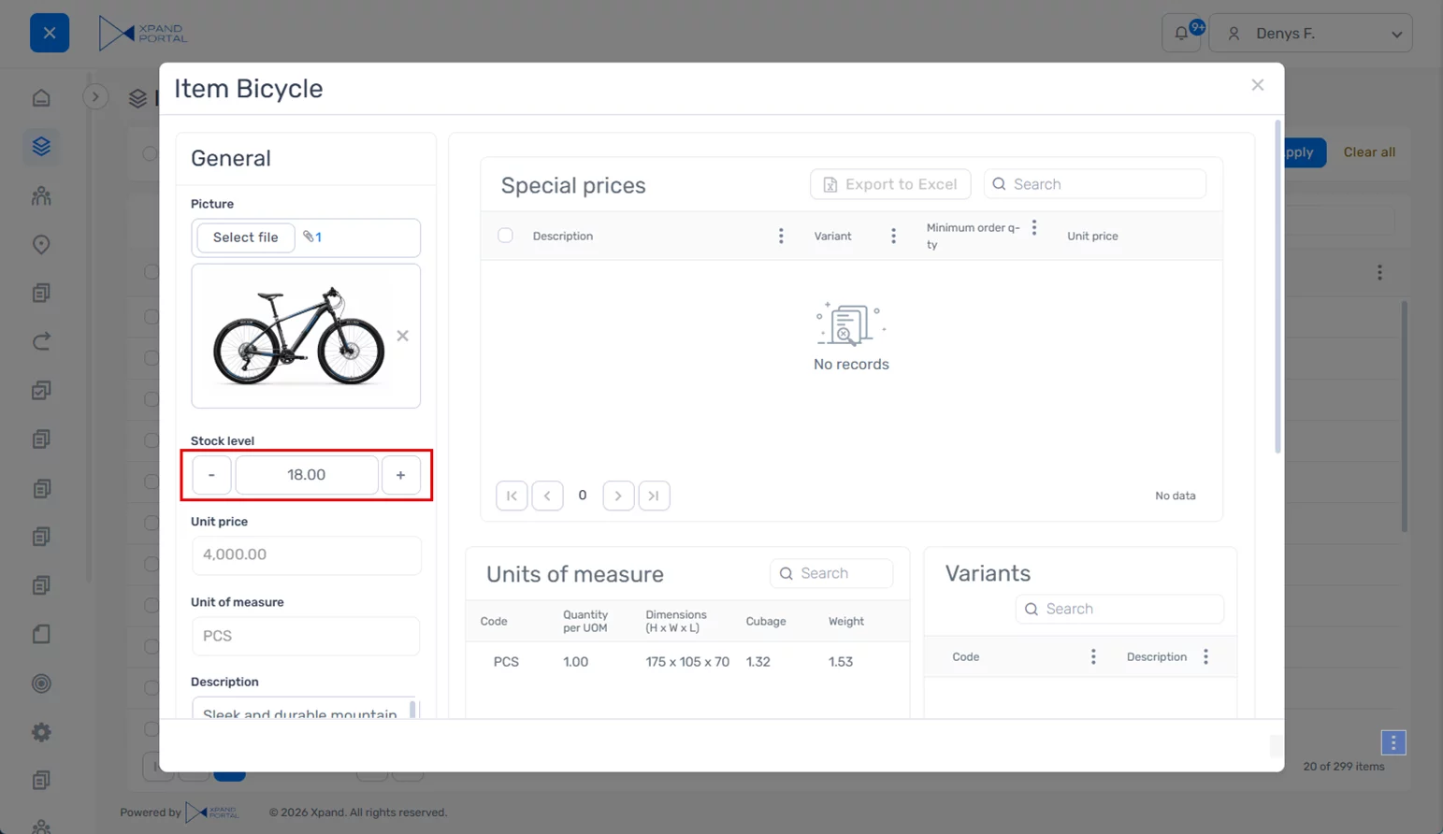
Task: Export special prices to Excel
Action: (x=890, y=184)
